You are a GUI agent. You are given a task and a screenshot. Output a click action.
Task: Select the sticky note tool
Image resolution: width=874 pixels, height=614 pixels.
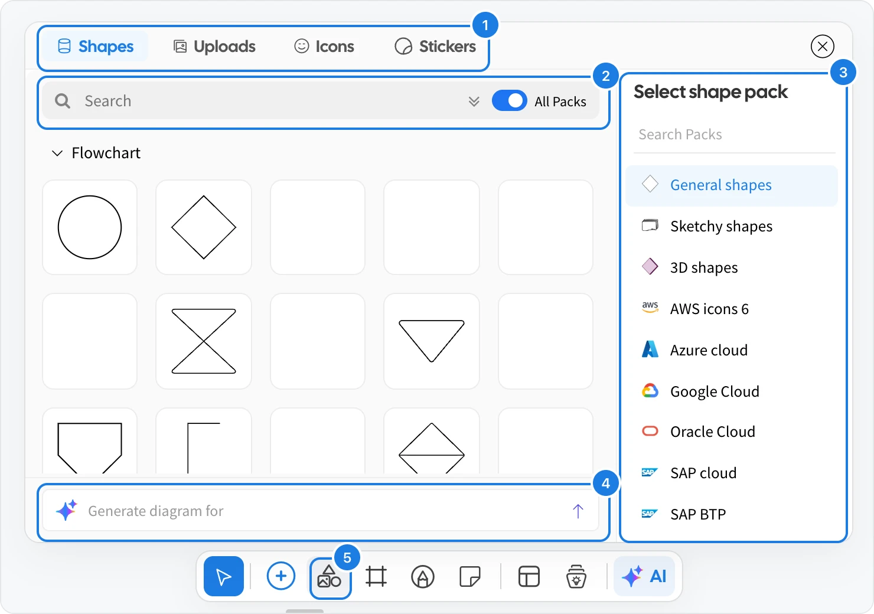[x=470, y=576]
